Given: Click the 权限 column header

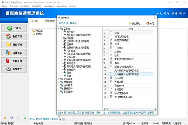Looking at the screenshot, I should click(131, 29).
